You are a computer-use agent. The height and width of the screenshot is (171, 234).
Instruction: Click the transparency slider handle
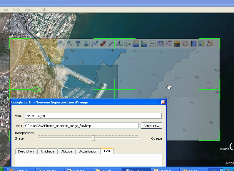click(x=93, y=138)
